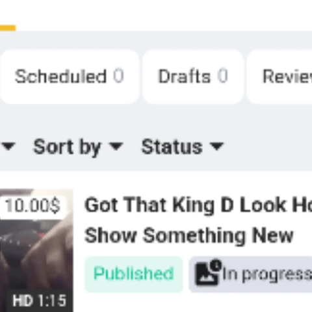The image size is (312, 312).
Task: Switch to the Drafts tab
Action: [193, 77]
